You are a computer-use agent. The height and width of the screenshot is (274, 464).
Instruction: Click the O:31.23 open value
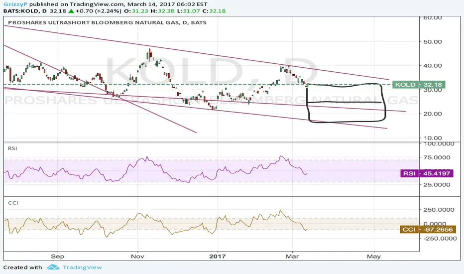136,11
